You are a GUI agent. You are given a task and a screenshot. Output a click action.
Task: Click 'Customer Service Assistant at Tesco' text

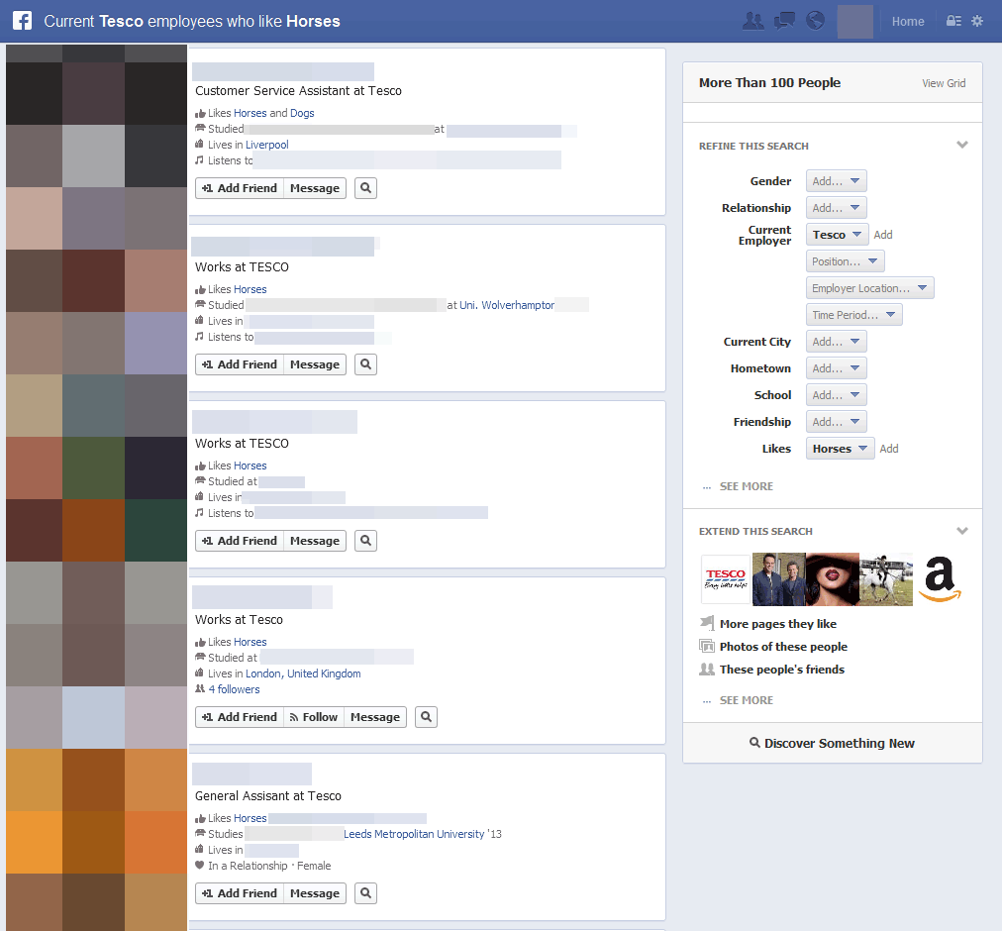(x=298, y=91)
